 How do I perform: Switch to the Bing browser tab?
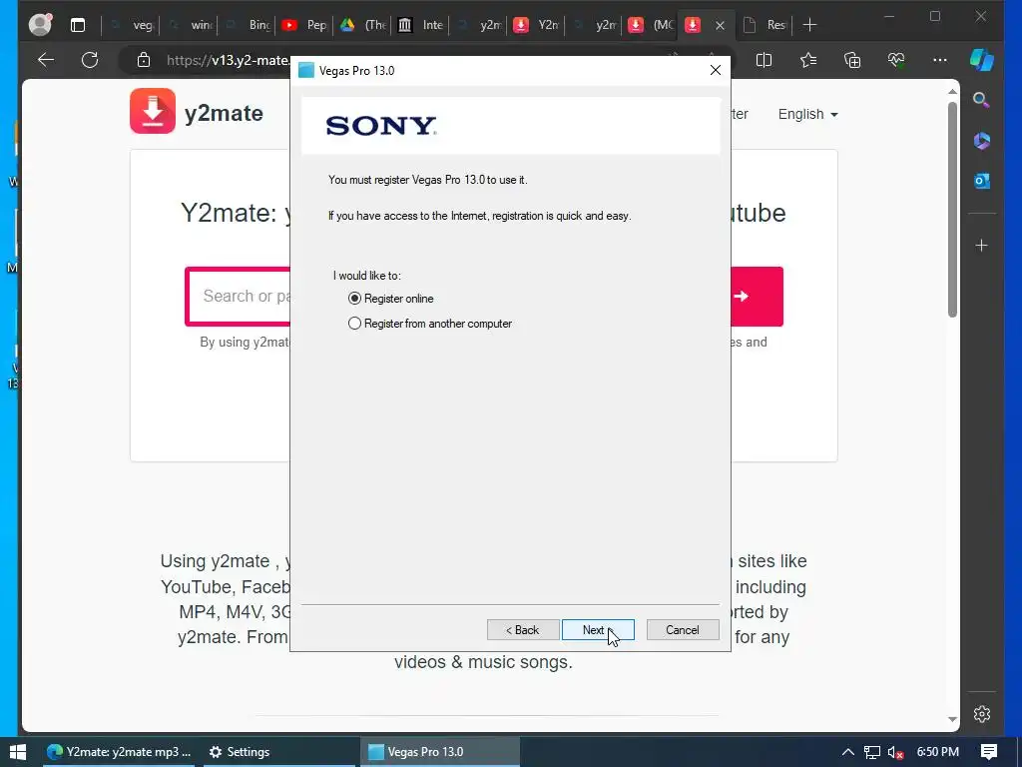click(249, 25)
